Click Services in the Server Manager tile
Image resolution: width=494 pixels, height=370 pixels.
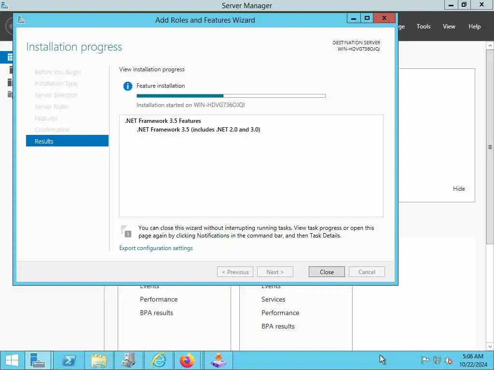pos(273,299)
